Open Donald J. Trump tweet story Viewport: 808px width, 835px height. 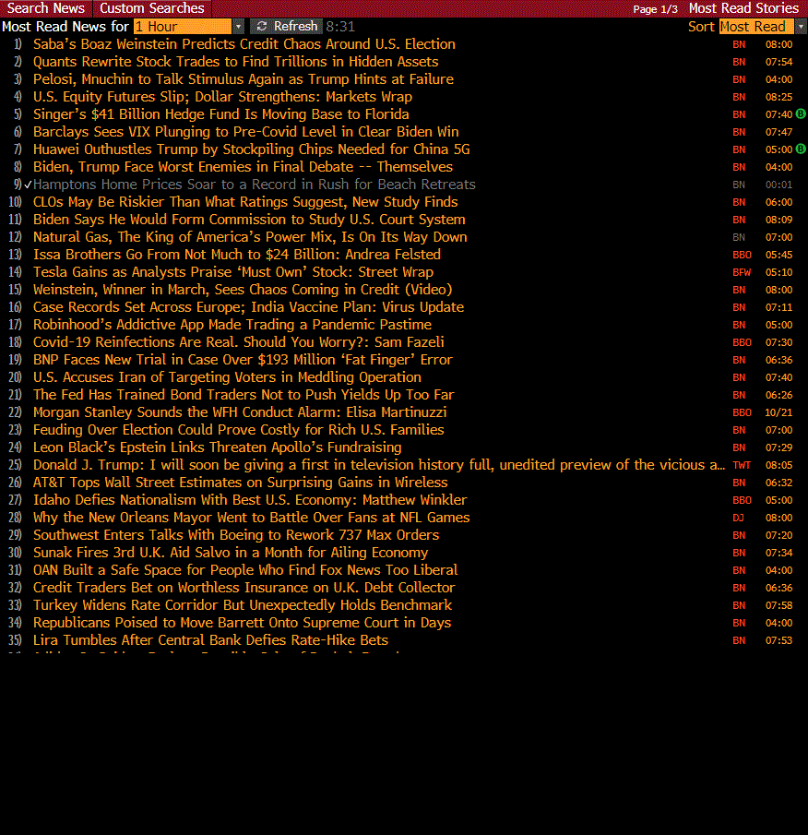[379, 465]
